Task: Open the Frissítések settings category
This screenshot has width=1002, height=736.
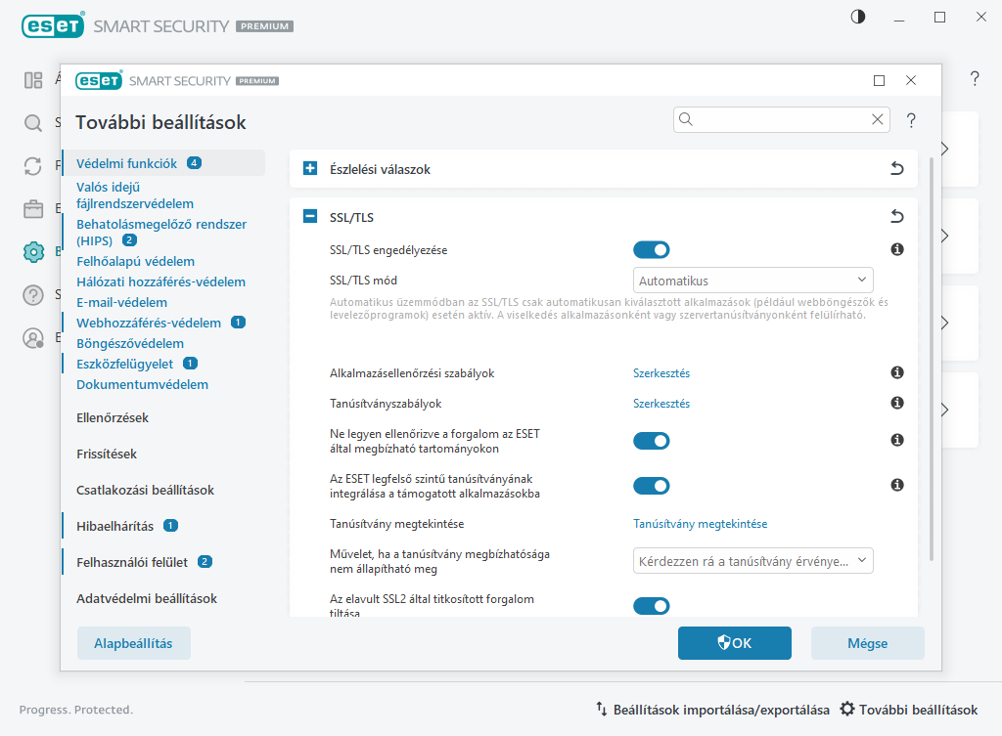Action: pyautogui.click(x=107, y=454)
